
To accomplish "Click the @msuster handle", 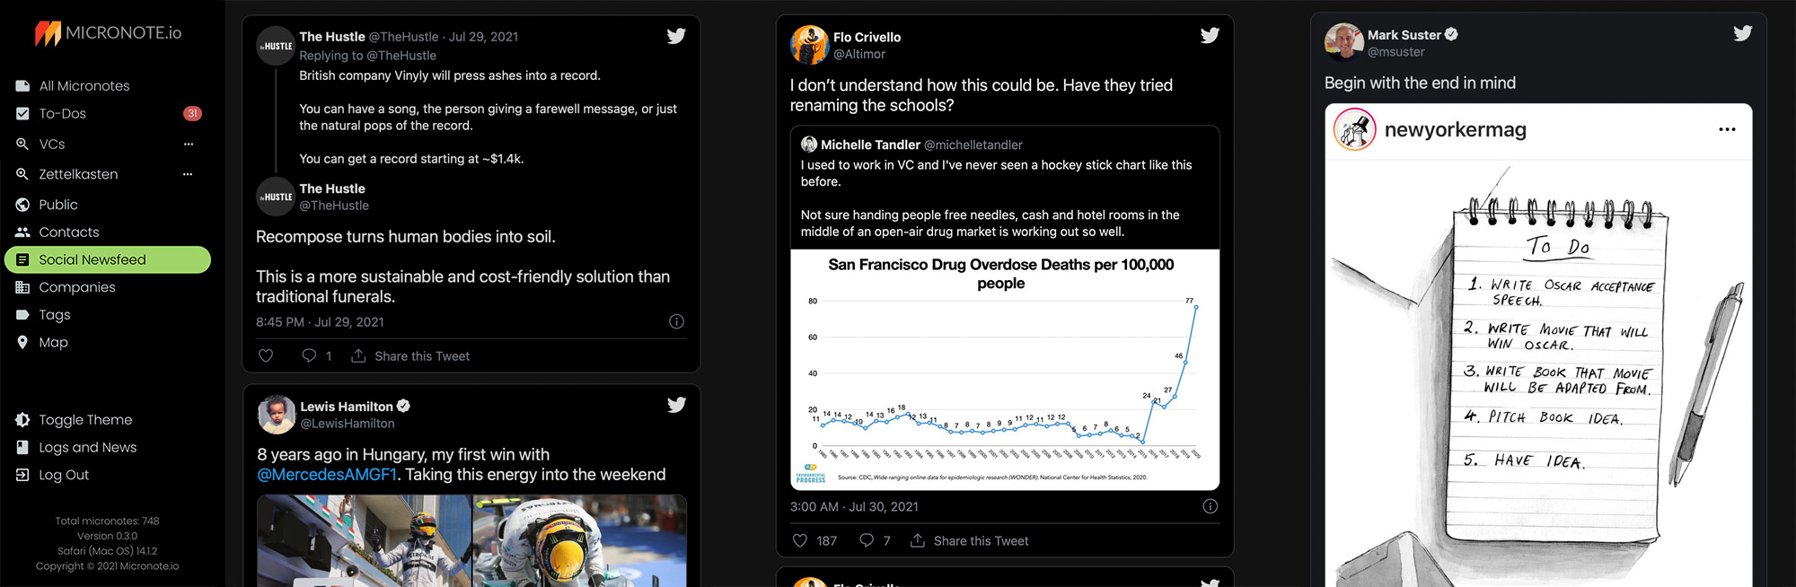I will [x=1395, y=52].
